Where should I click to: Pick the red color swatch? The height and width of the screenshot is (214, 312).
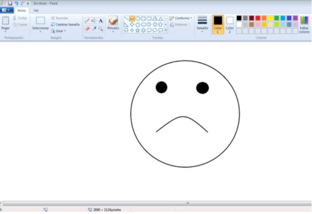pyautogui.click(x=258, y=18)
